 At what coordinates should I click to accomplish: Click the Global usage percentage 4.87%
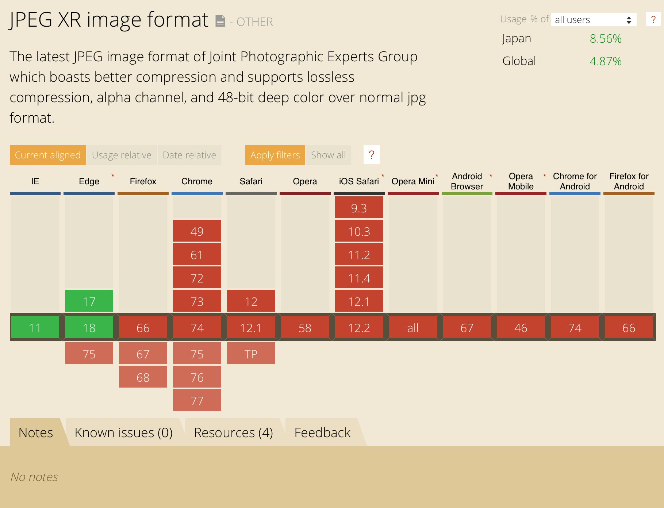606,61
